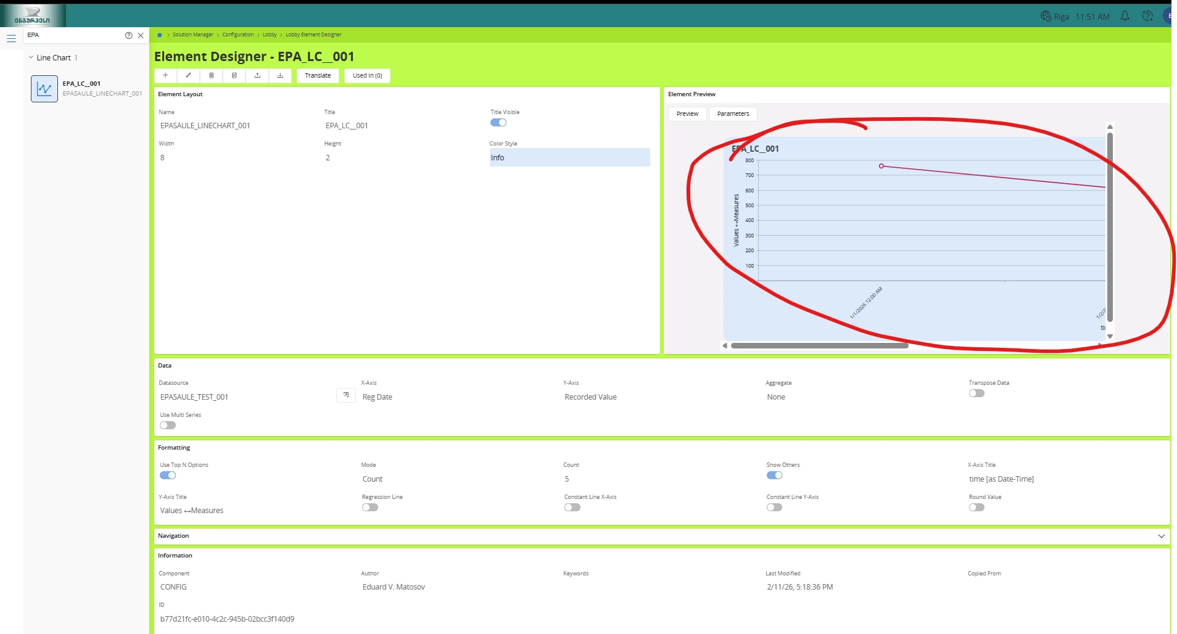Click the ID value b77d21fc-e010-4c2c-945b-02bcc3f140d9
Viewport: 1177px width, 634px height.
pyautogui.click(x=227, y=619)
